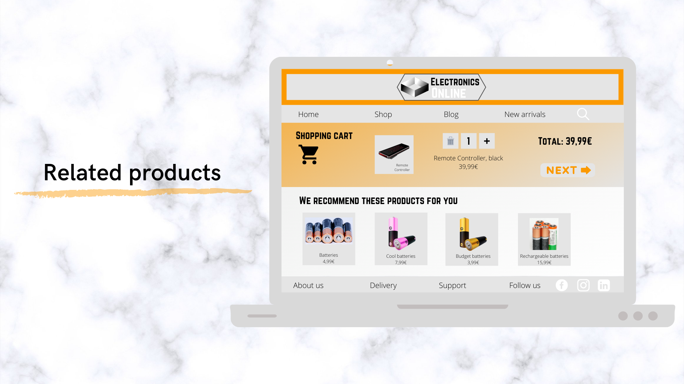The height and width of the screenshot is (384, 684).
Task: Click the search magnifier icon
Action: (x=583, y=114)
